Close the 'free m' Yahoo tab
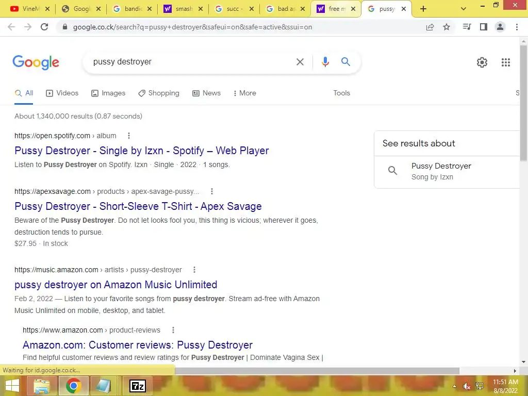Viewport: 528px width, 396px height. [353, 9]
